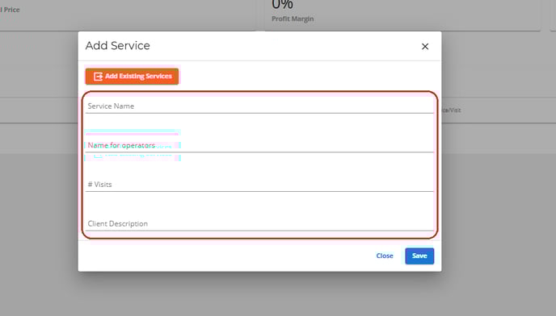Click the Add Existing Services button

pyautogui.click(x=132, y=77)
